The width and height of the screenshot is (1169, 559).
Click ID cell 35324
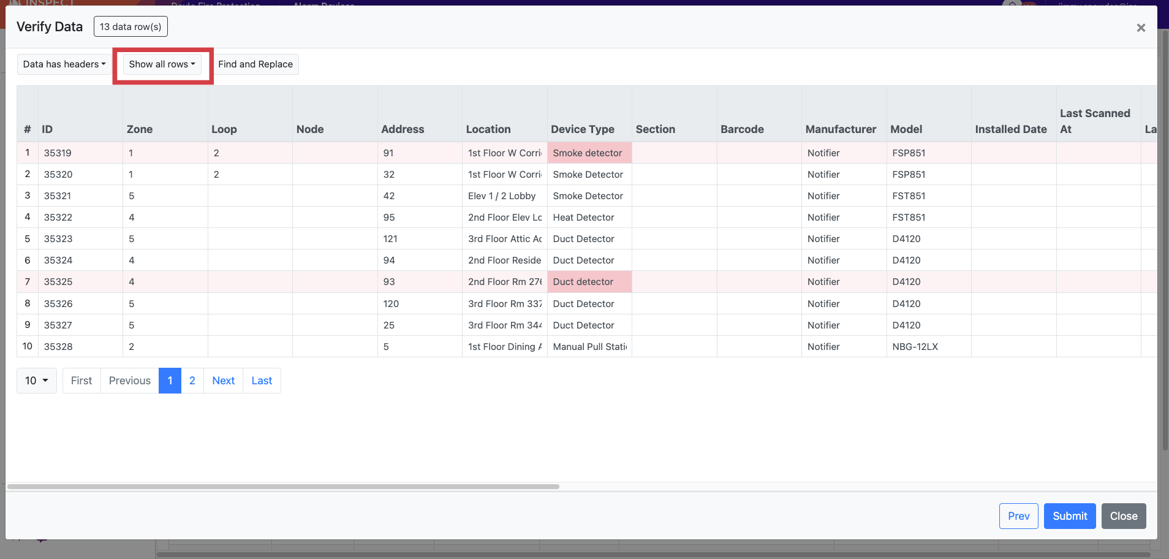pos(80,260)
